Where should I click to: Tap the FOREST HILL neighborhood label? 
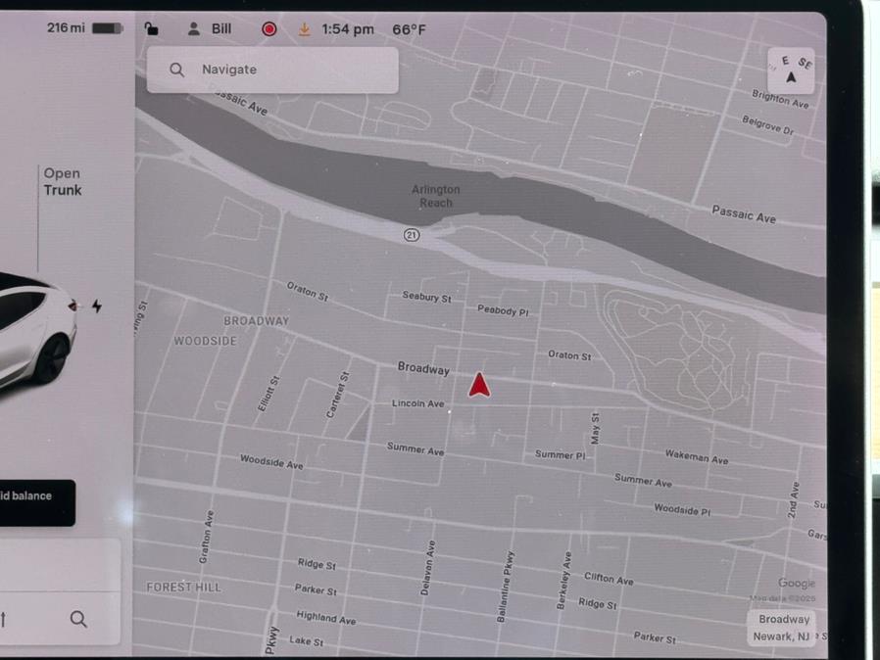[x=183, y=588]
